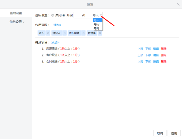This screenshot has width=182, height=139.
Task: Delete the 房源跟进 score item
Action: click(164, 49)
